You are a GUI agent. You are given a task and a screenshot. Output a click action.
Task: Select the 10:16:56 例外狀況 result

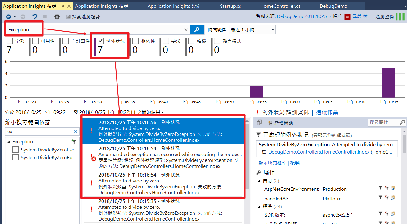163,131
